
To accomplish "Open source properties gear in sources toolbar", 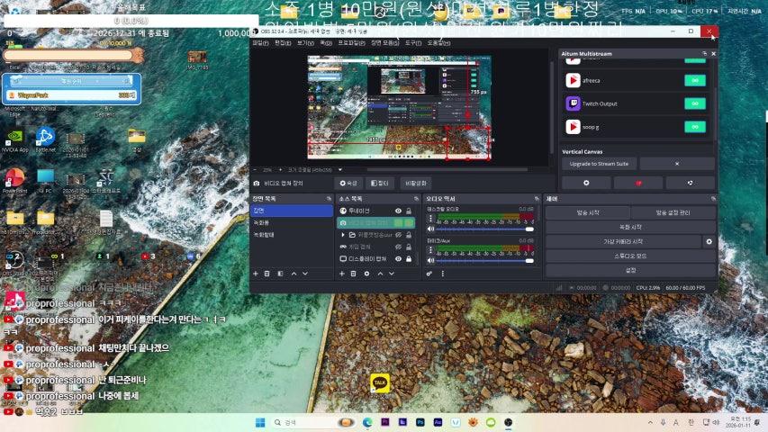I will [x=366, y=273].
